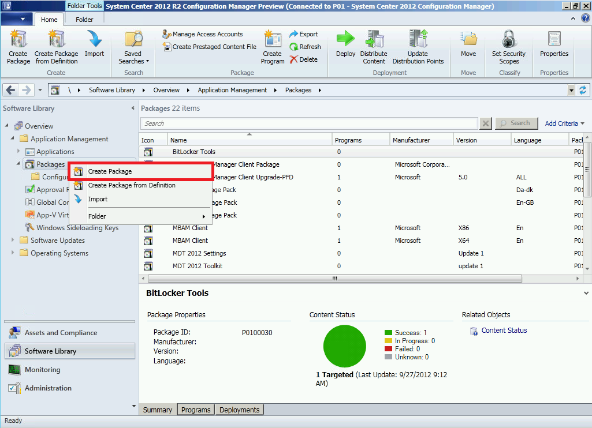
Task: Click the green Deploy arrow icon
Action: coord(345,39)
